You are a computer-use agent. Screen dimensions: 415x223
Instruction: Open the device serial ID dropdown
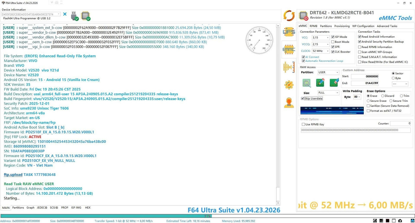click(31, 14)
